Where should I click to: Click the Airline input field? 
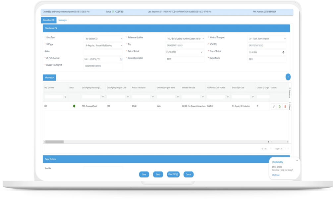[103, 52]
